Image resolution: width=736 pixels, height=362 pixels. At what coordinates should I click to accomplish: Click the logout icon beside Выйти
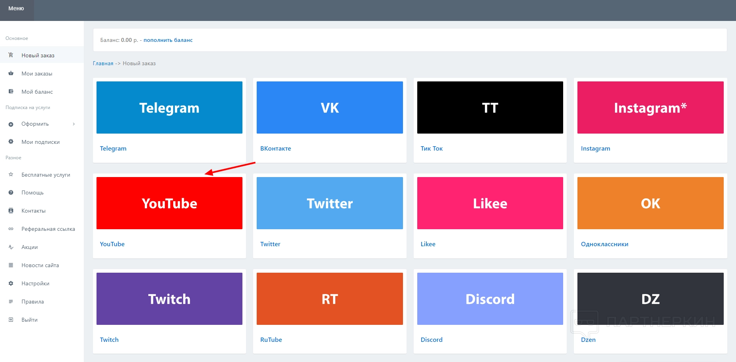click(x=11, y=320)
